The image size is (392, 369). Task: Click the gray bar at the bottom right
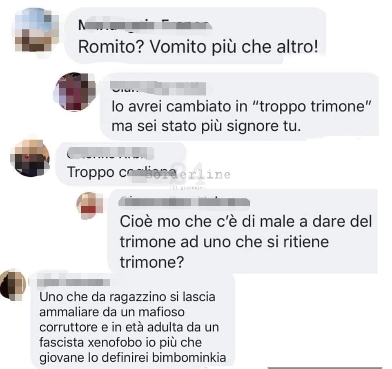325,368
